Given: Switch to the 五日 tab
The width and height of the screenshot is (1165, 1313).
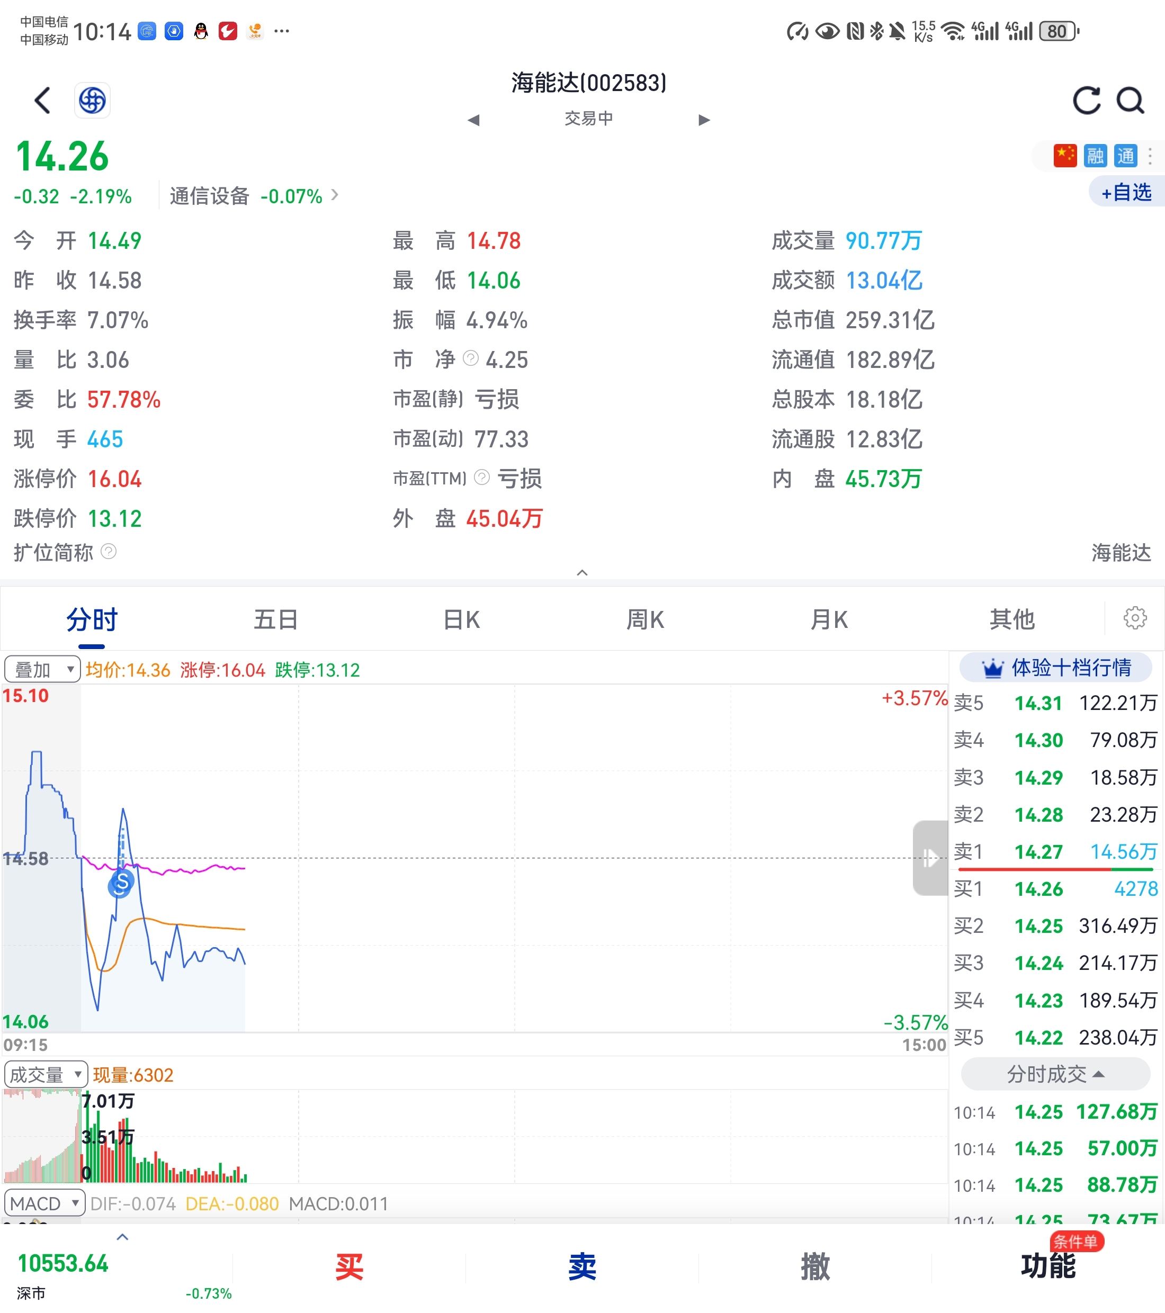Looking at the screenshot, I should [276, 620].
